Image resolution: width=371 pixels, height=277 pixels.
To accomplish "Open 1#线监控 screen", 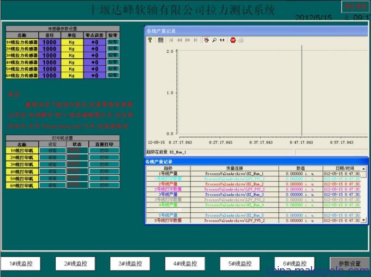I will point(21,263).
